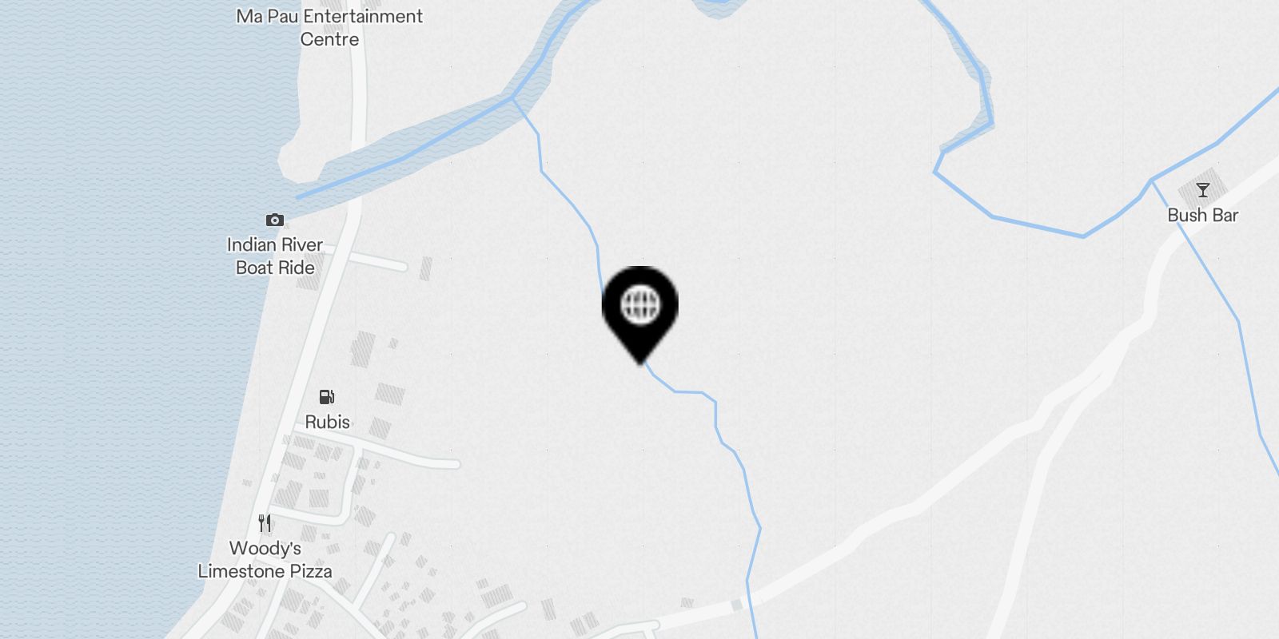Select the Indian River Boat Ride label

pos(275,256)
